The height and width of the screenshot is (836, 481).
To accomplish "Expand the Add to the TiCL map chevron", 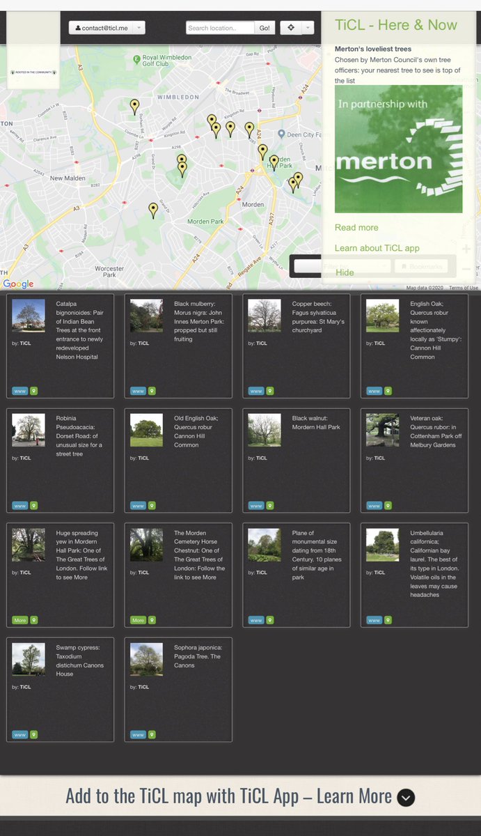I will pyautogui.click(x=406, y=798).
